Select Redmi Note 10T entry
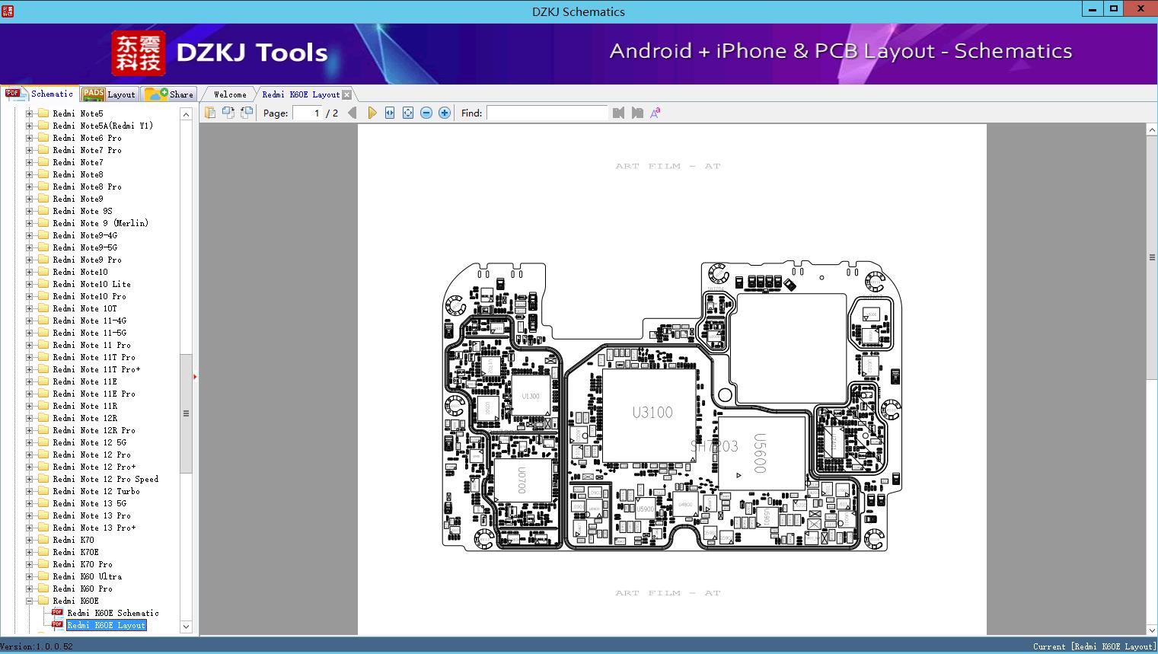This screenshot has height=654, width=1158. (x=85, y=308)
